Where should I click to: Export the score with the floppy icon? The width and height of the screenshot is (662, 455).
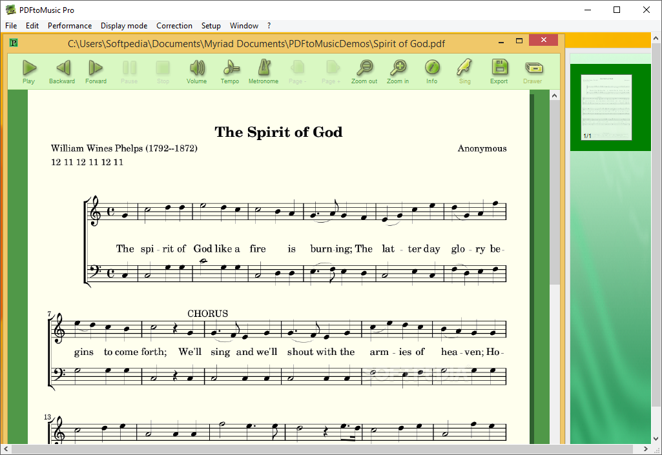(x=499, y=72)
